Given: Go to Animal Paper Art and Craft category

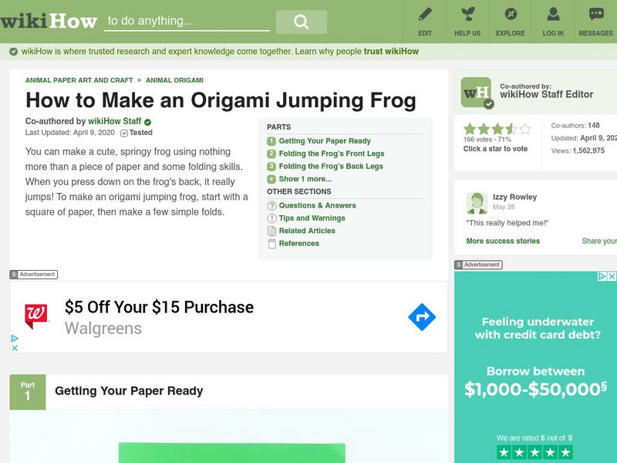Looking at the screenshot, I should click(x=79, y=80).
